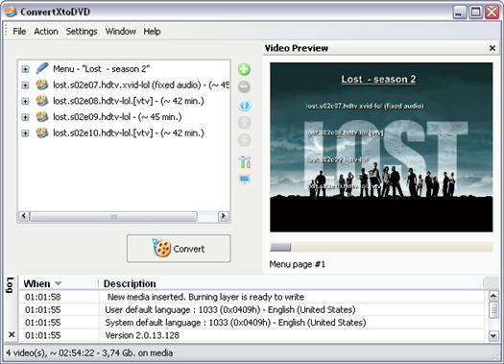This screenshot has width=504, height=364.
Task: Click the green add file icon
Action: tap(244, 69)
